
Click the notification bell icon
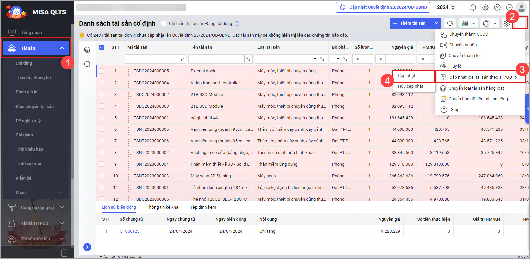[x=473, y=7]
